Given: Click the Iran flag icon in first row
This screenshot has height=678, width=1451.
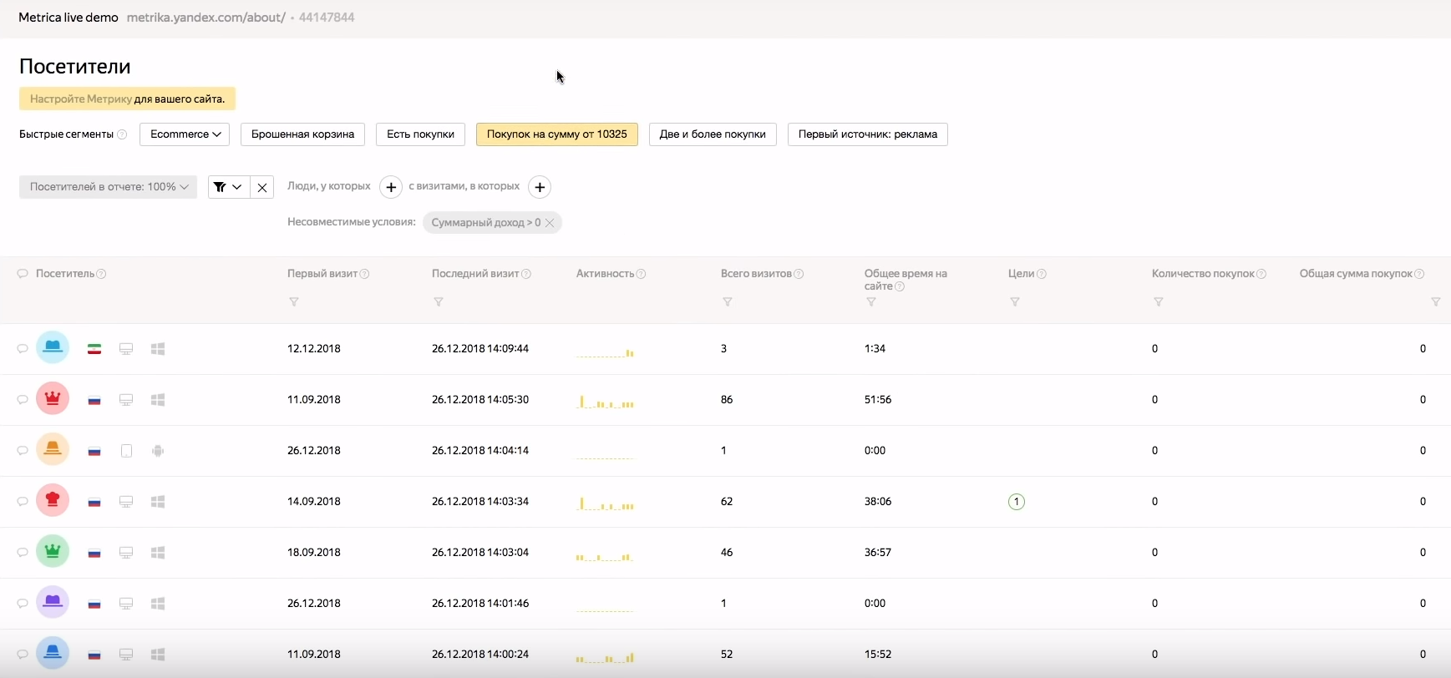Looking at the screenshot, I should point(94,349).
